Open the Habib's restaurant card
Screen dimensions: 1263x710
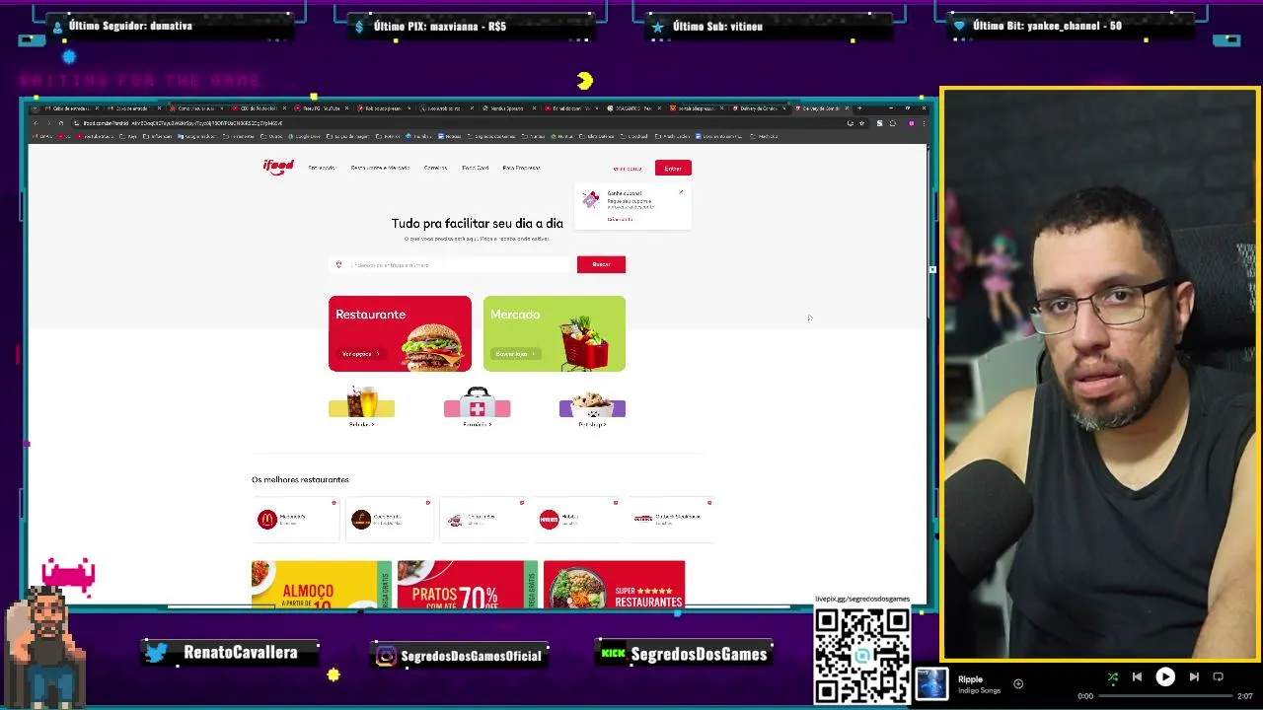tap(577, 520)
